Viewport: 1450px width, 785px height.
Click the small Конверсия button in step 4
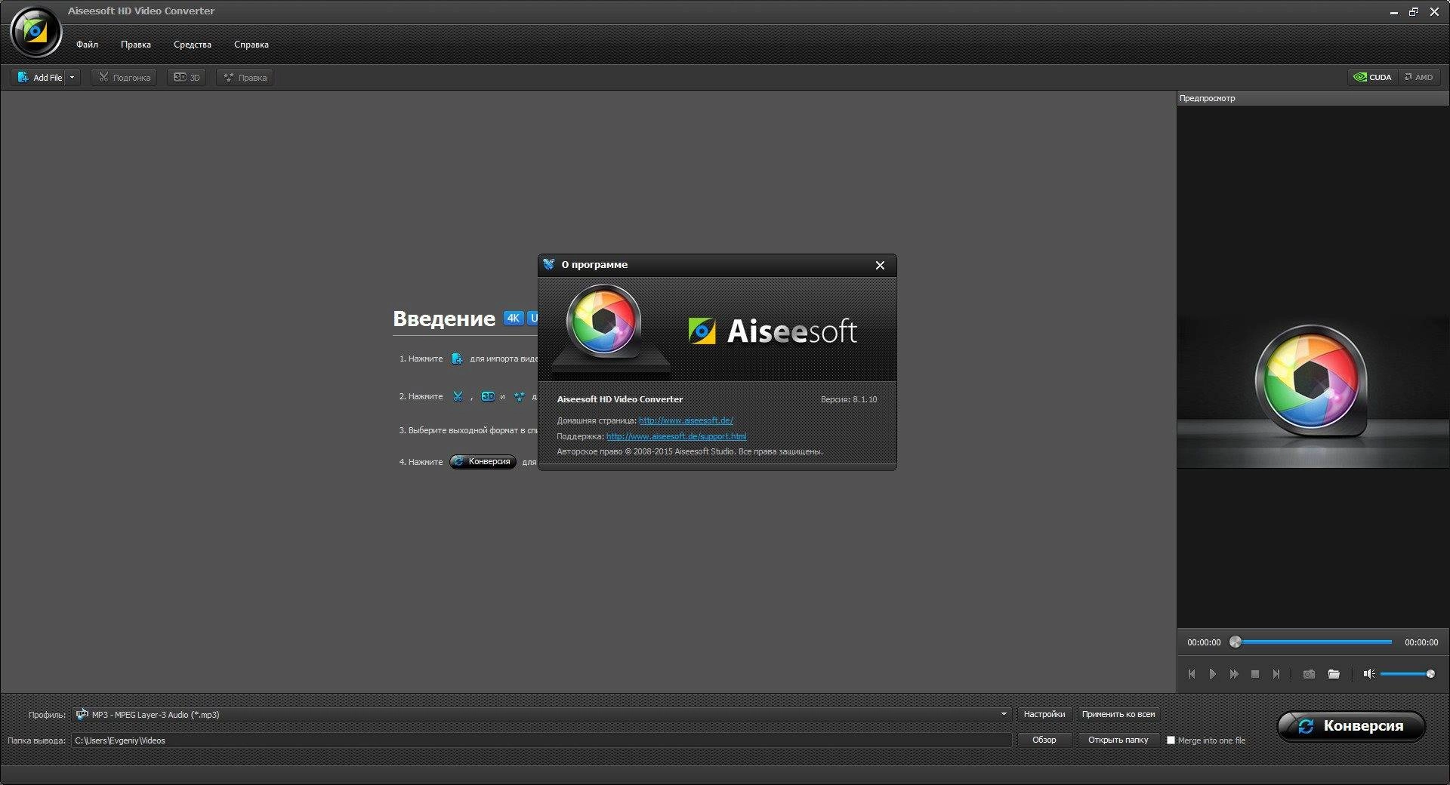483,462
